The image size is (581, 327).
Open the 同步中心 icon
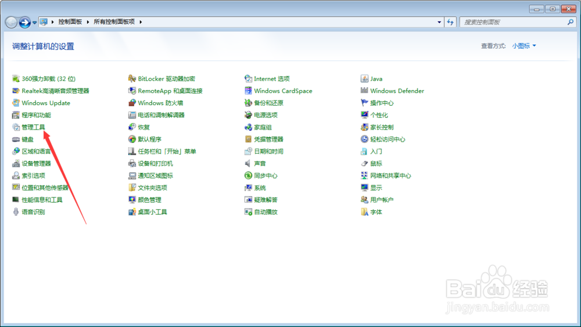pyautogui.click(x=248, y=175)
